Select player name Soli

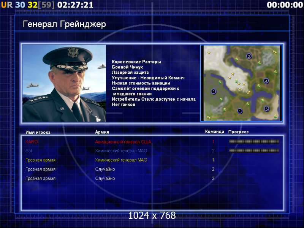(29, 151)
